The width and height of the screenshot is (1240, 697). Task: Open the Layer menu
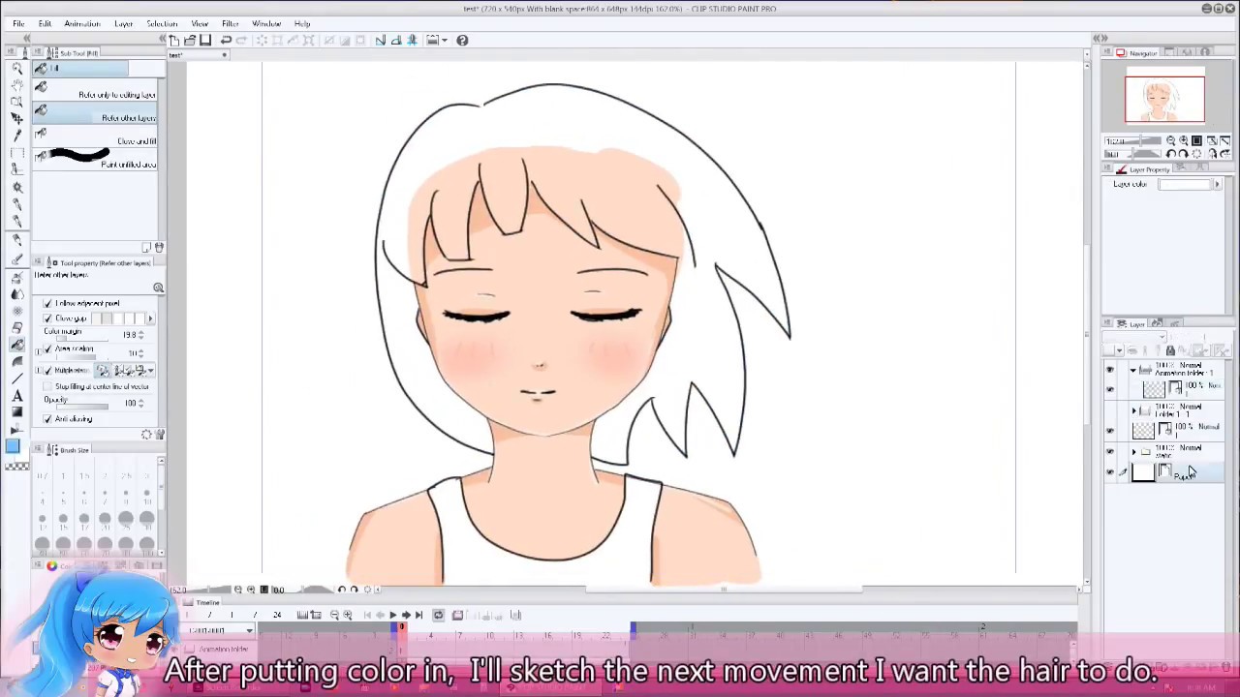pos(123,23)
